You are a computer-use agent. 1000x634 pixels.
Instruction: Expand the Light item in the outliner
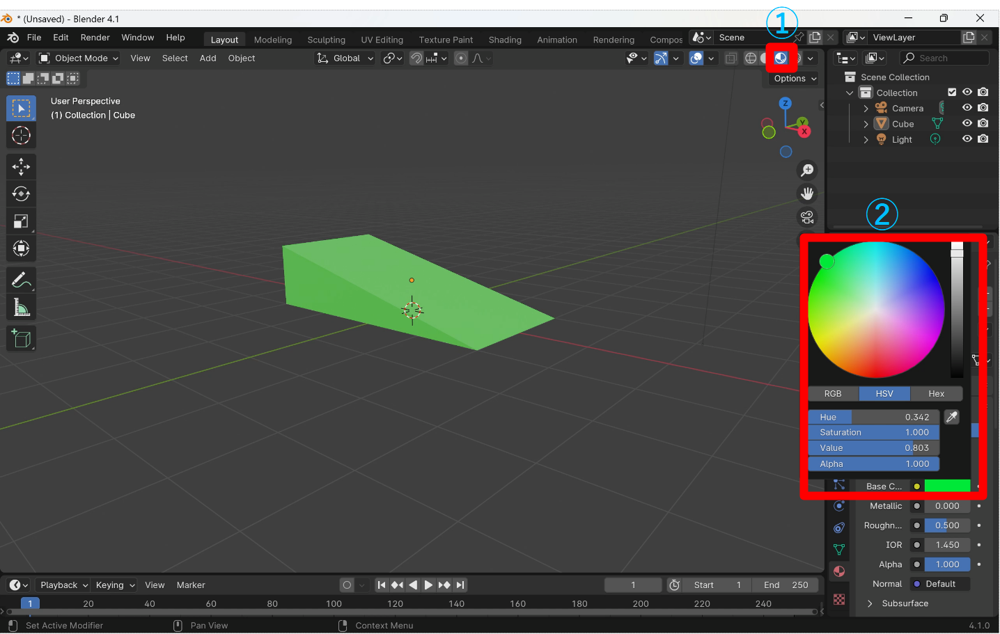coord(866,140)
